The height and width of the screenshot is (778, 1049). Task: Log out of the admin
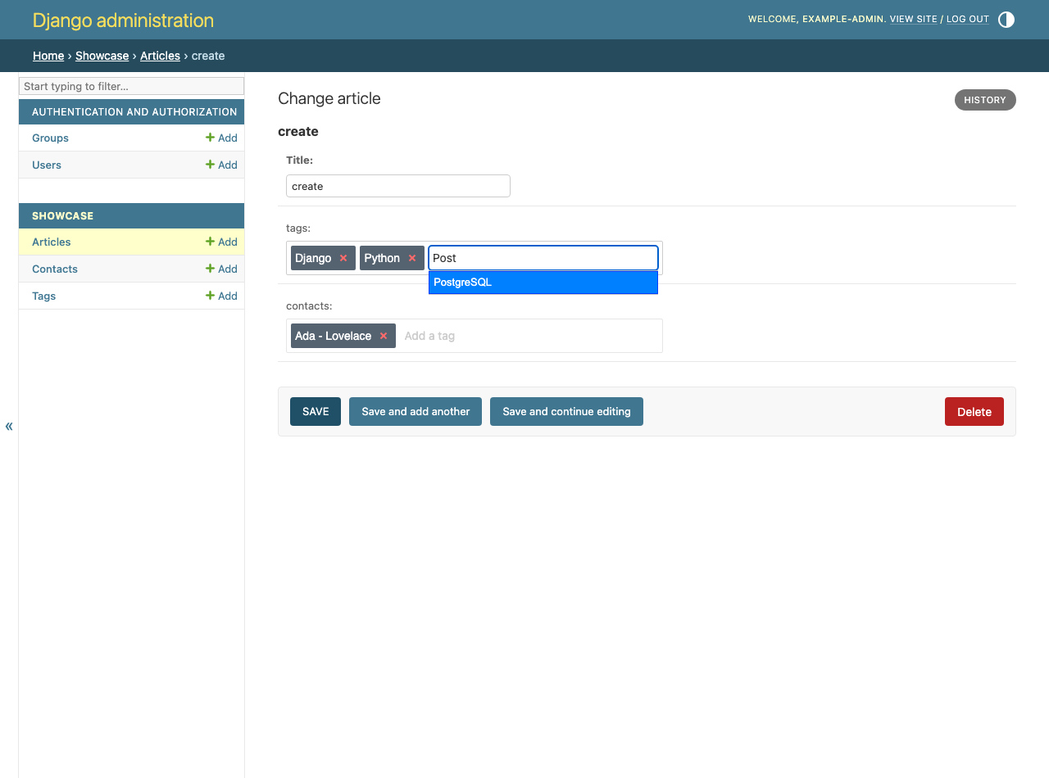pos(968,19)
